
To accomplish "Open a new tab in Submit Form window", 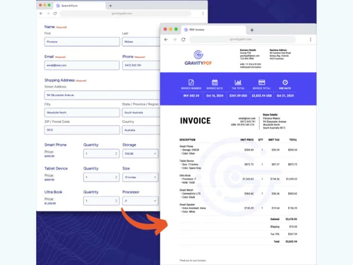I will click(110, 6).
